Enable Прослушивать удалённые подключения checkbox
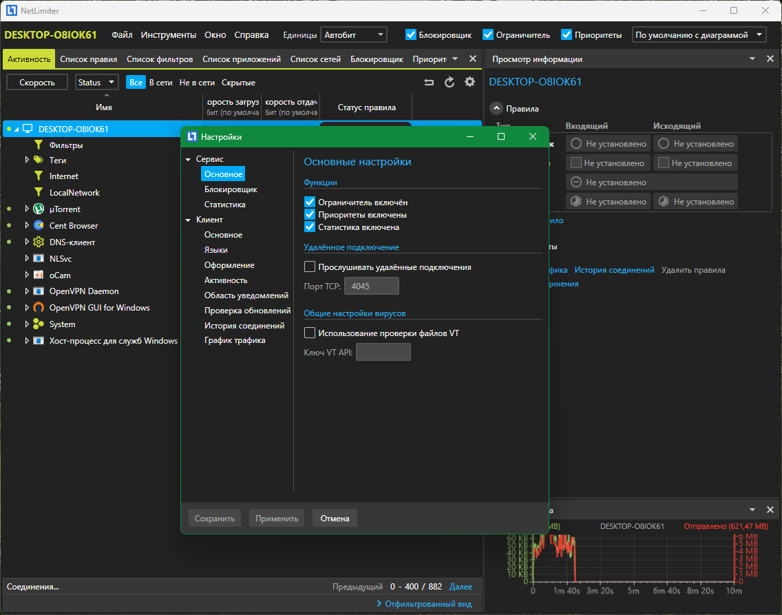This screenshot has width=782, height=615. click(310, 267)
